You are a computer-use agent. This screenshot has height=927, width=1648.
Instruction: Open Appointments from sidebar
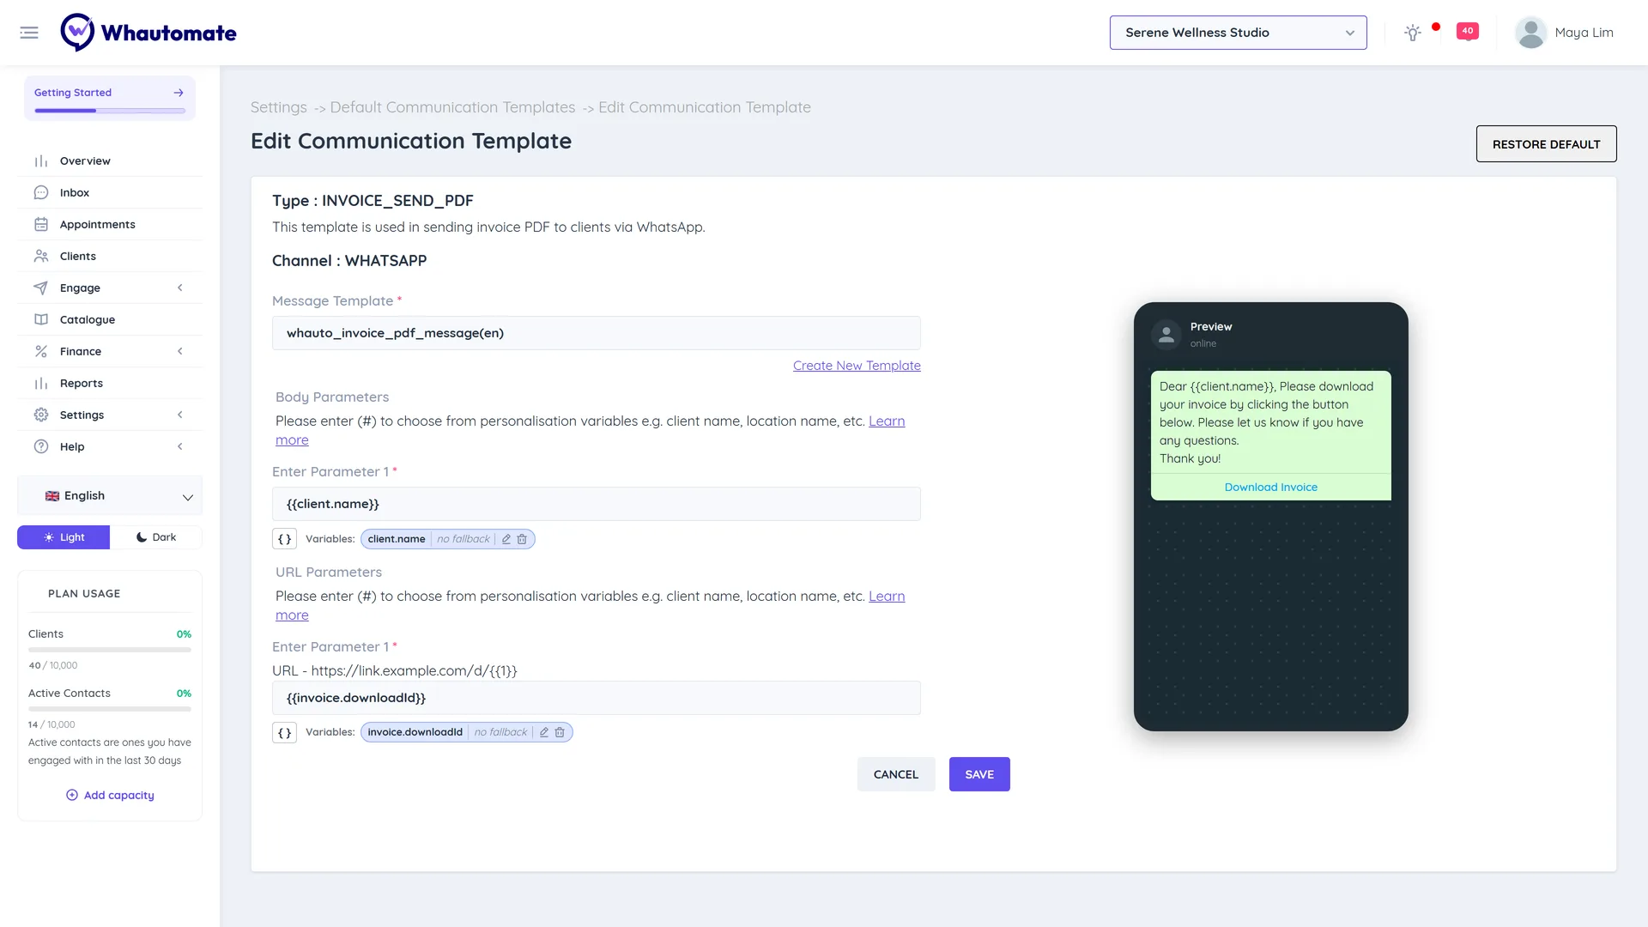click(x=110, y=225)
